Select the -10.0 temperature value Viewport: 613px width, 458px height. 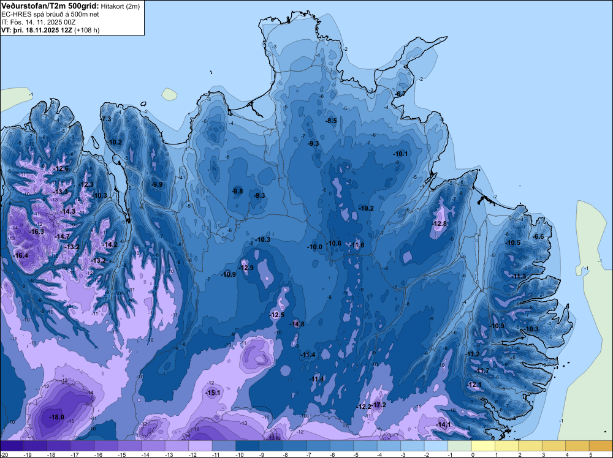[x=314, y=247]
